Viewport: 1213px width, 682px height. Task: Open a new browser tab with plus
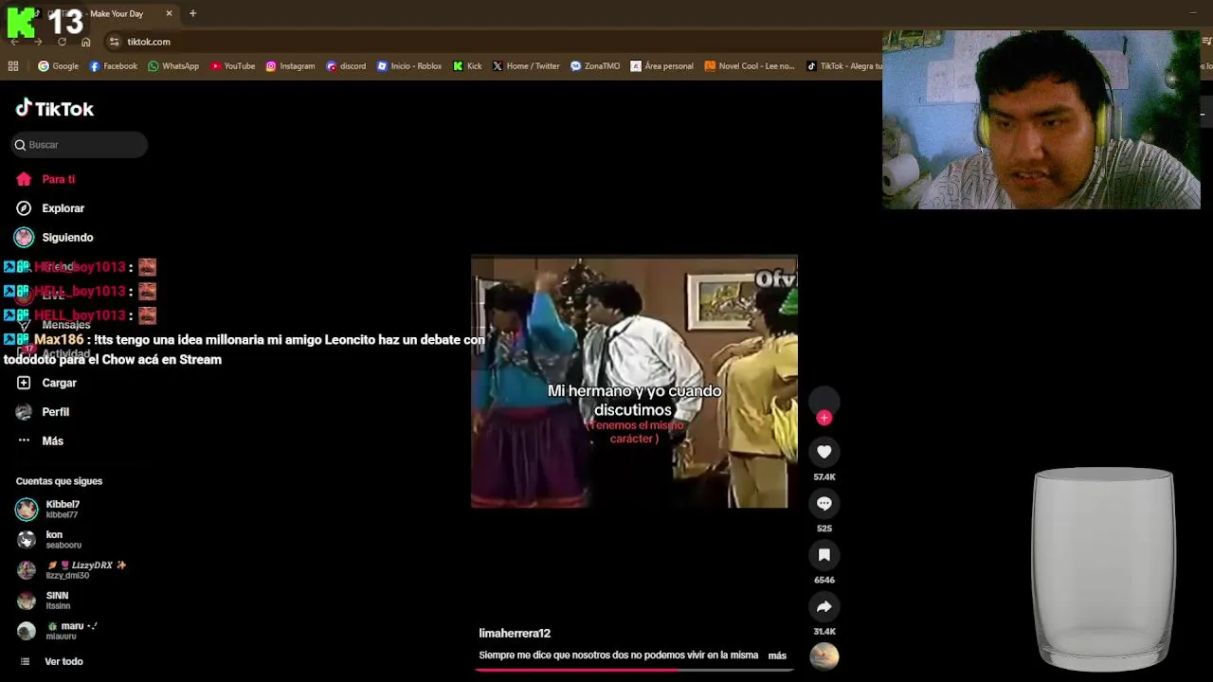click(x=192, y=13)
